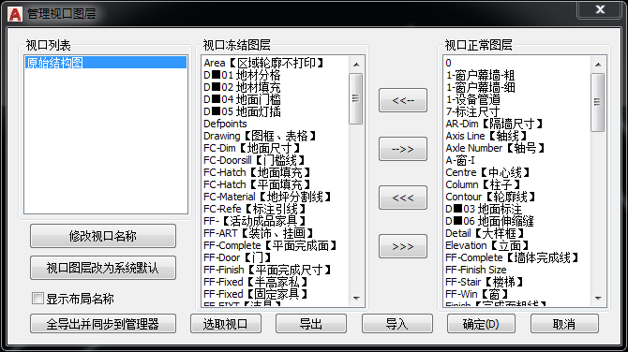Select the Defpoints layer
The height and width of the screenshot is (352, 628).
tap(225, 124)
